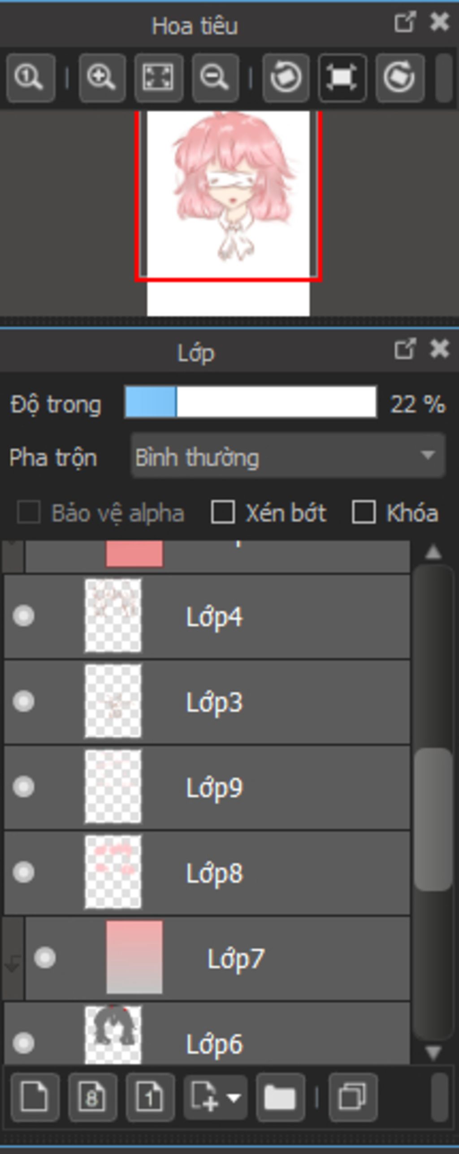
Task: Select the Lớp9 layer
Action: [x=207, y=787]
